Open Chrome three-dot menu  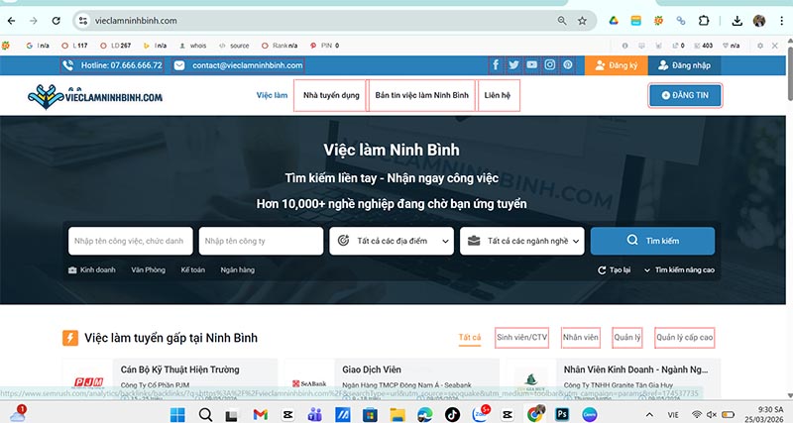(782, 21)
